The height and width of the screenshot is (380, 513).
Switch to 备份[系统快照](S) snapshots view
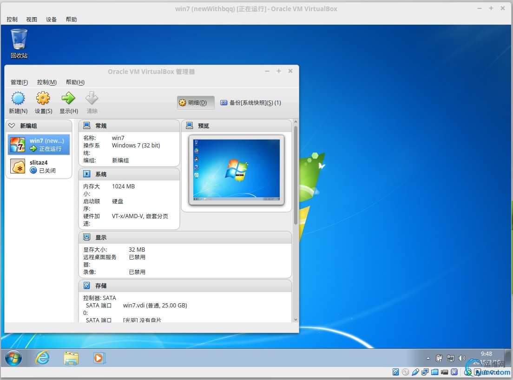(250, 103)
